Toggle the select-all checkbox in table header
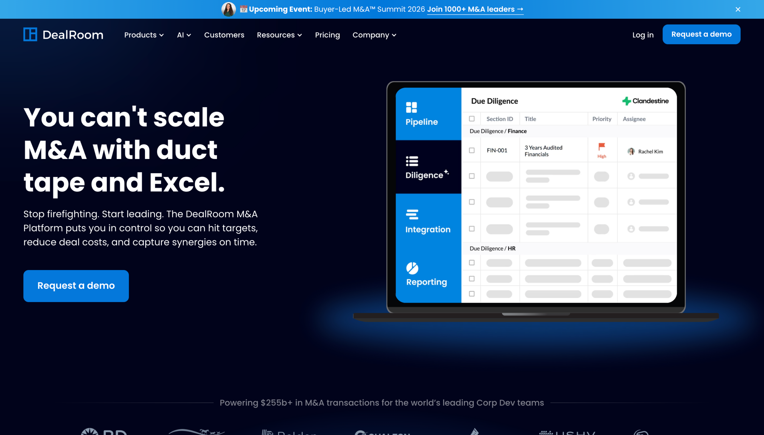Image resolution: width=764 pixels, height=435 pixels. 472,119
